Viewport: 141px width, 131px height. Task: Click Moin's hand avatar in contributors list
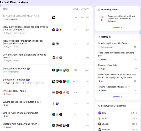pyautogui.click(x=100, y=118)
